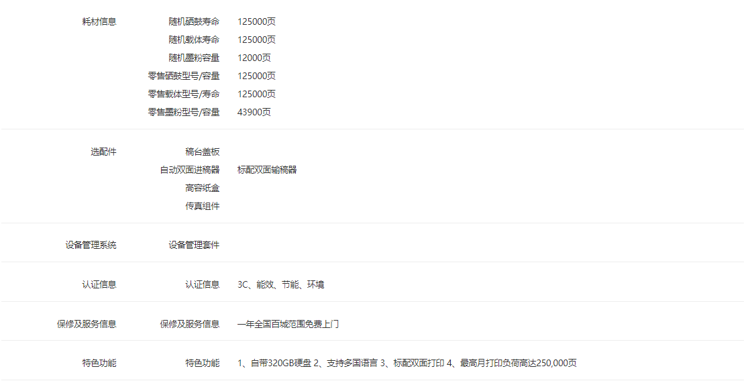Viewport: 754px width, 385px height.
Task: Click the 自动双面进稿器 label
Action: coord(190,170)
